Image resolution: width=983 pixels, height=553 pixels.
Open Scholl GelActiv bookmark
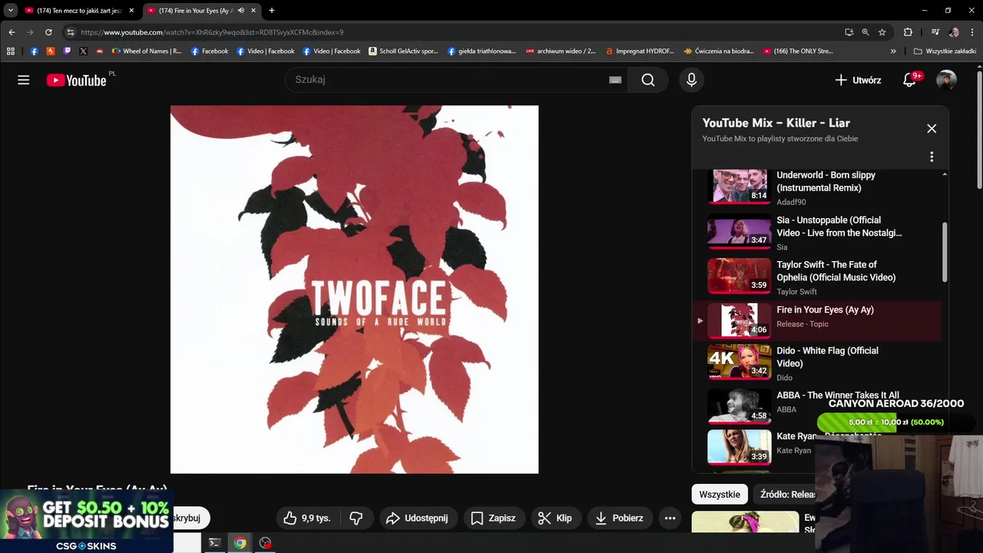tap(403, 51)
